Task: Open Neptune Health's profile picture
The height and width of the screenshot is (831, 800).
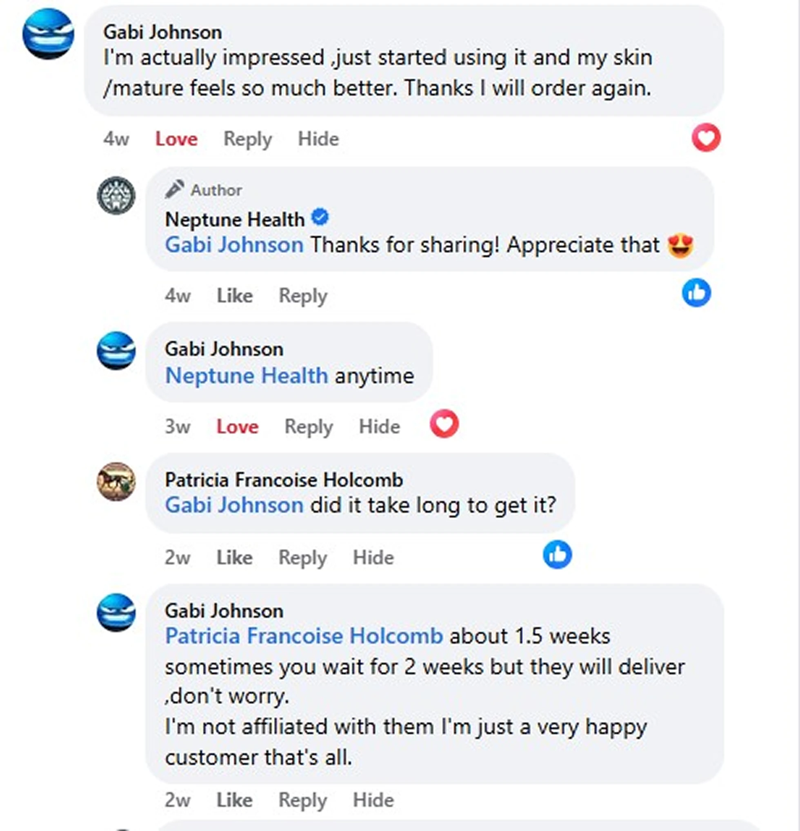Action: point(116,196)
